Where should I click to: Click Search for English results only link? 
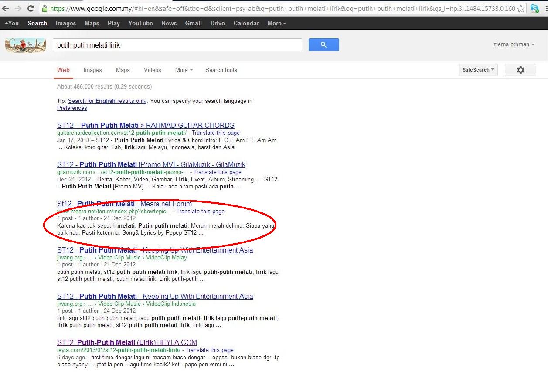(107, 101)
